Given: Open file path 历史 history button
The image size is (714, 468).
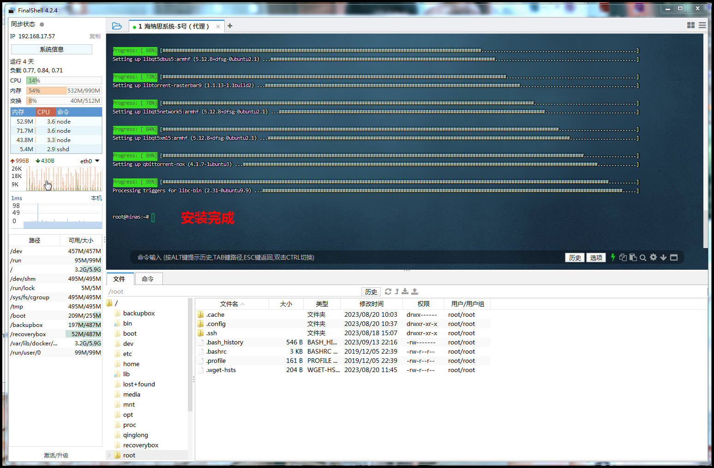Looking at the screenshot, I should 371,291.
